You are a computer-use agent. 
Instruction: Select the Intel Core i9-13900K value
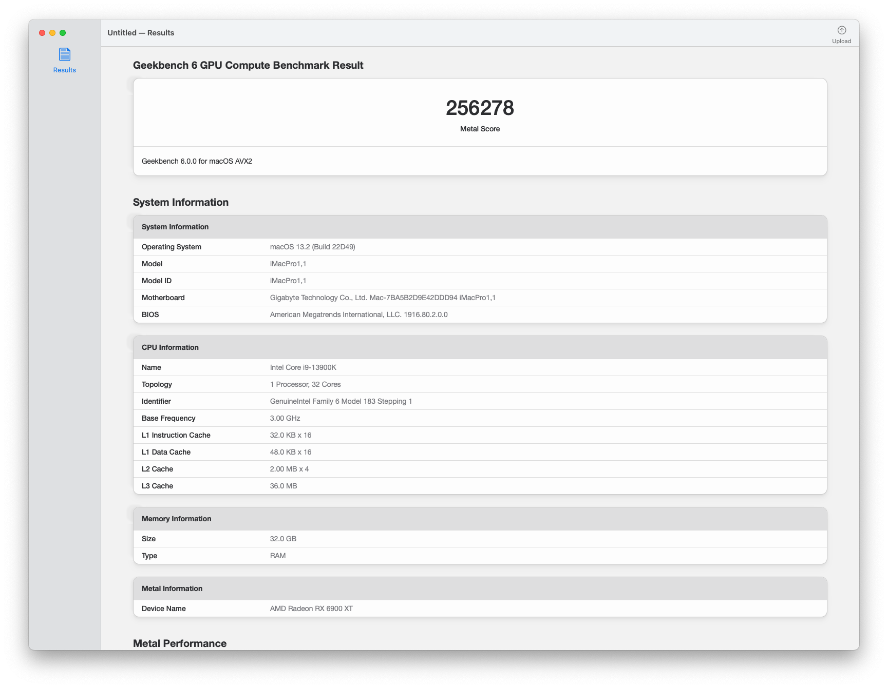[303, 367]
